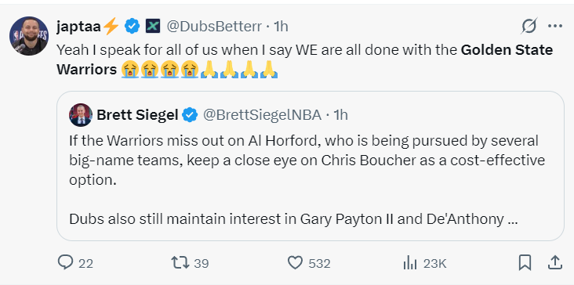The image size is (574, 285).
Task: Like the tweet with heart icon
Action: (x=295, y=263)
